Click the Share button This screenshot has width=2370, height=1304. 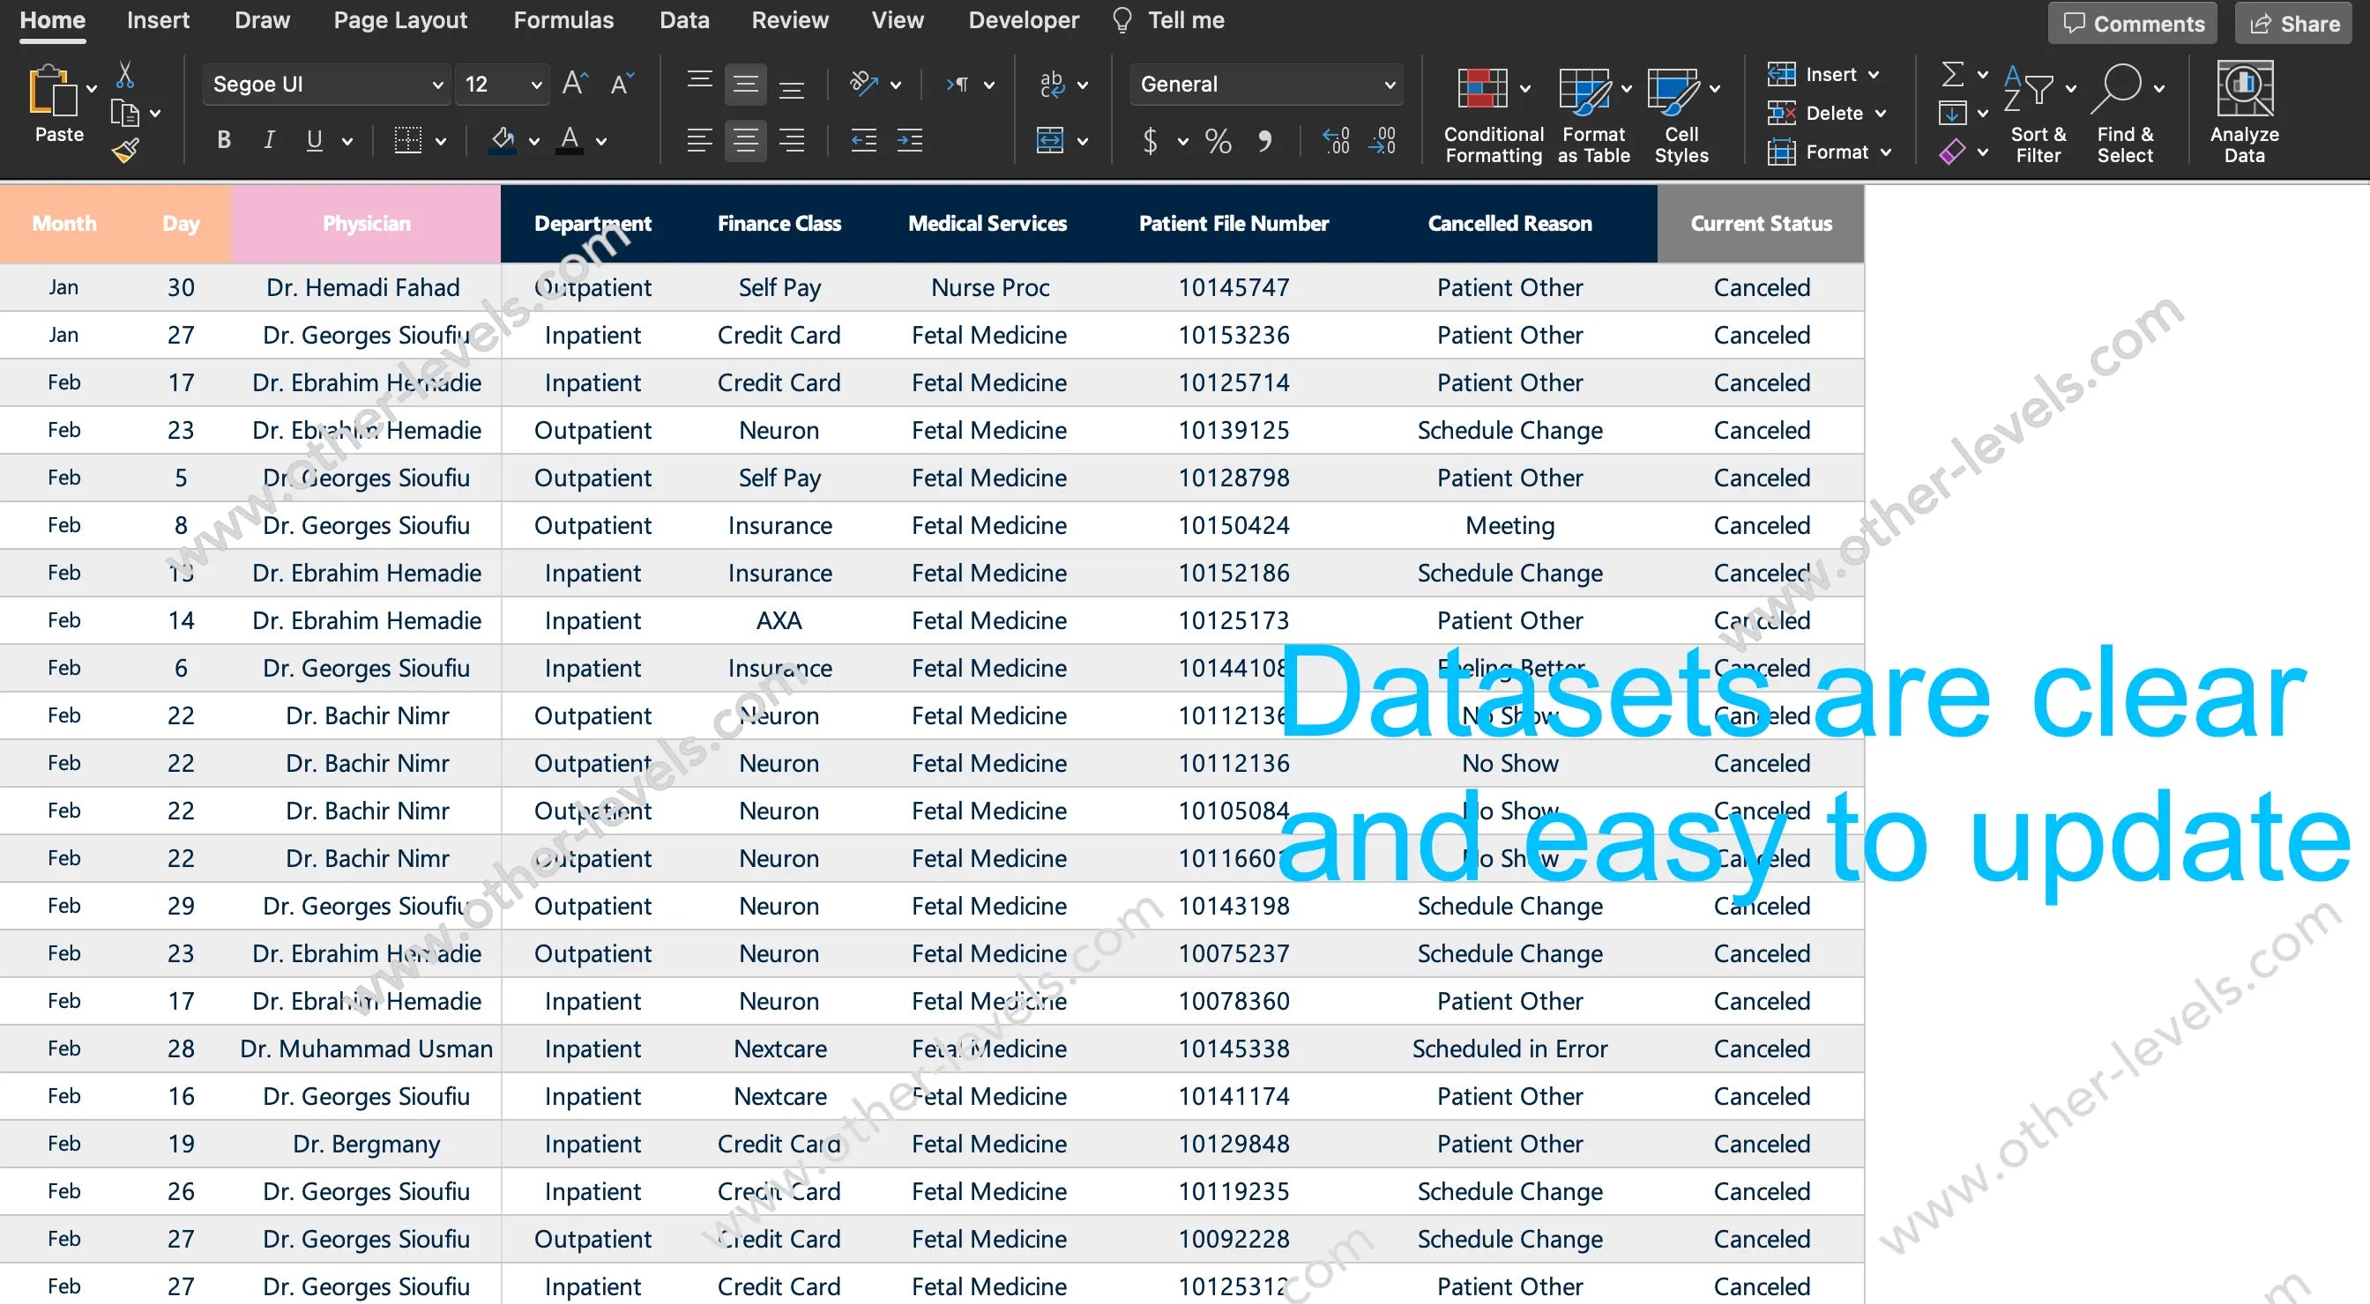[2293, 24]
